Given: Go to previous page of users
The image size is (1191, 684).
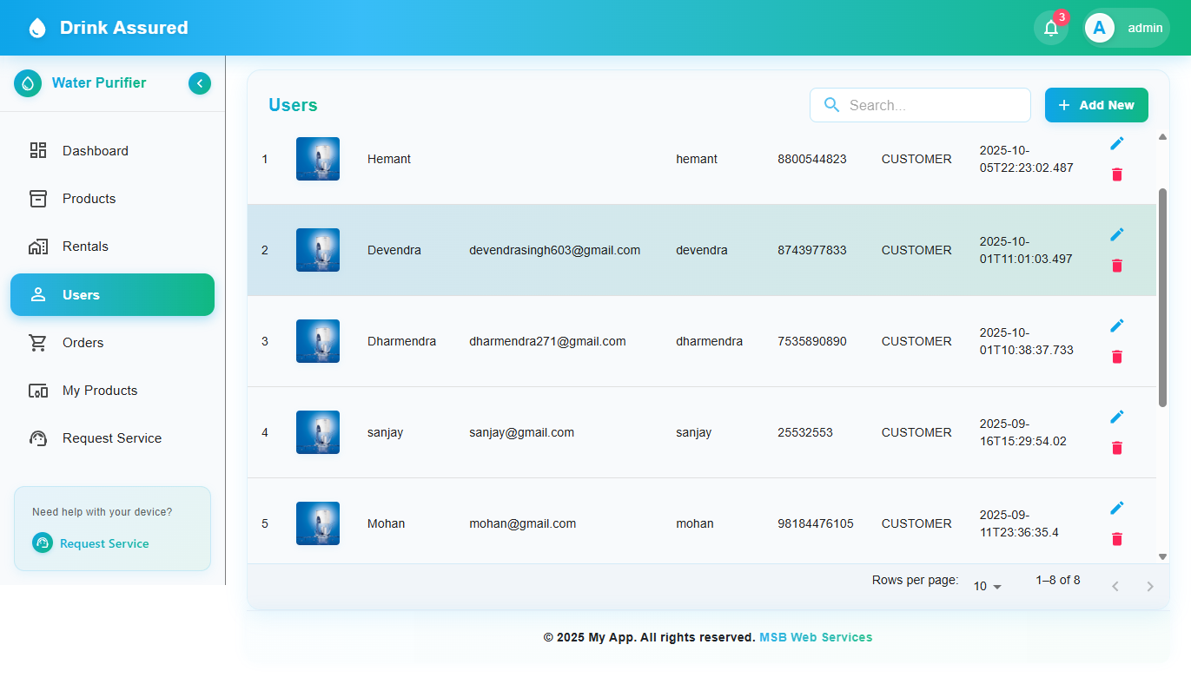Looking at the screenshot, I should click(x=1115, y=587).
